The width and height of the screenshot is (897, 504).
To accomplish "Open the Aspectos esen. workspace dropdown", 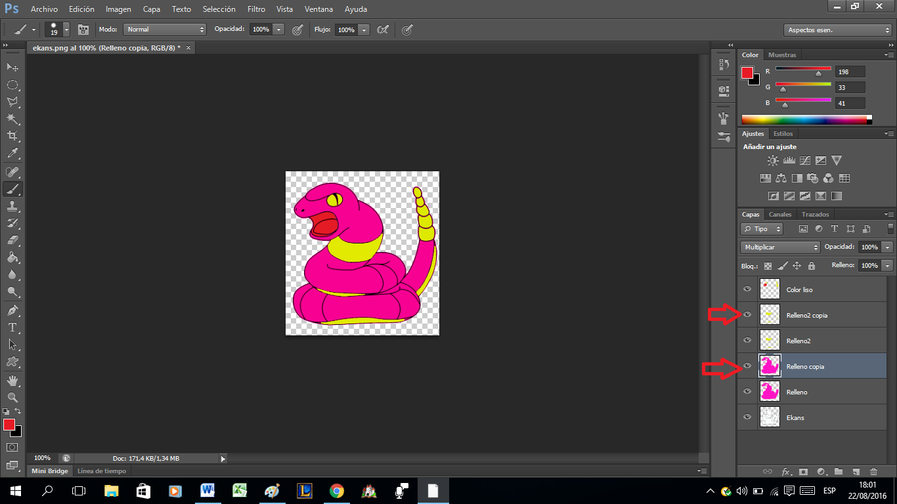I will point(838,30).
